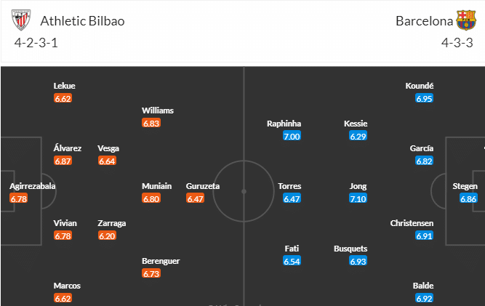Open the Barcelona team name link

coord(424,21)
